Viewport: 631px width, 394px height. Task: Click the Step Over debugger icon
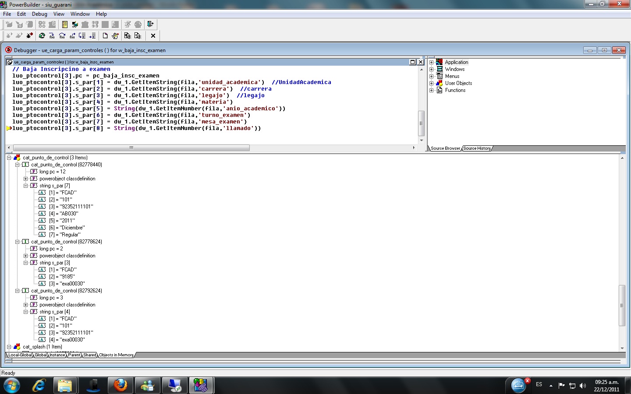click(62, 36)
